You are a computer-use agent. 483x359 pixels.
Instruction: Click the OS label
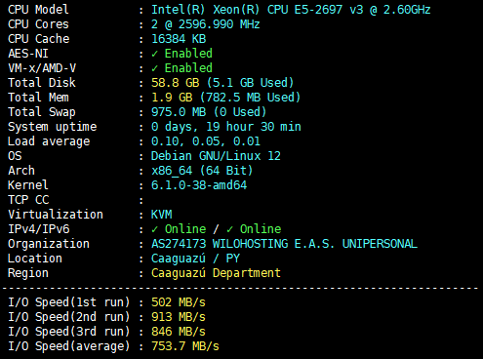pos(15,156)
